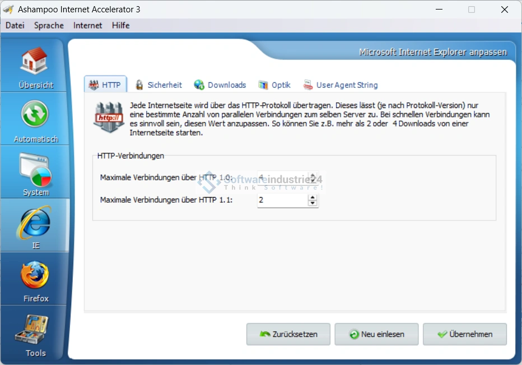Select the HTTP tab
This screenshot has height=365, width=522.
pyautogui.click(x=106, y=85)
